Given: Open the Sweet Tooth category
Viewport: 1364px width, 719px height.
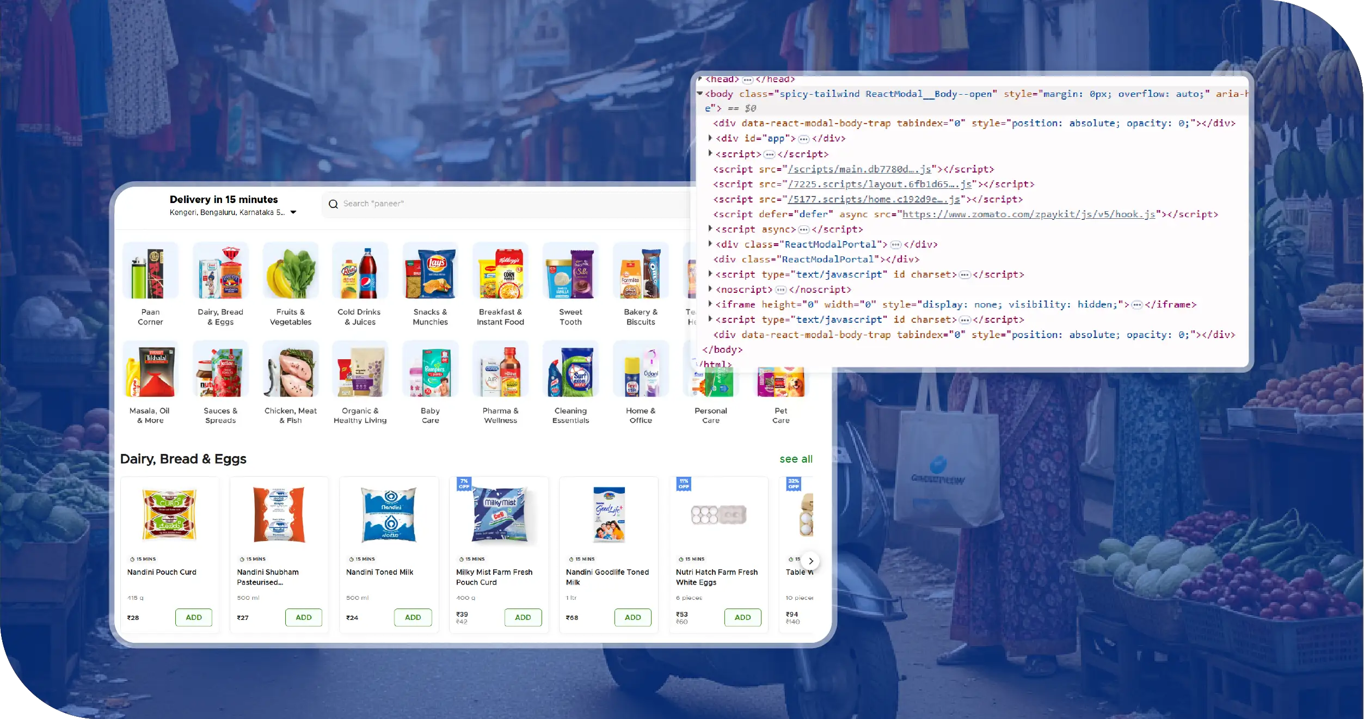Looking at the screenshot, I should click(x=570, y=271).
